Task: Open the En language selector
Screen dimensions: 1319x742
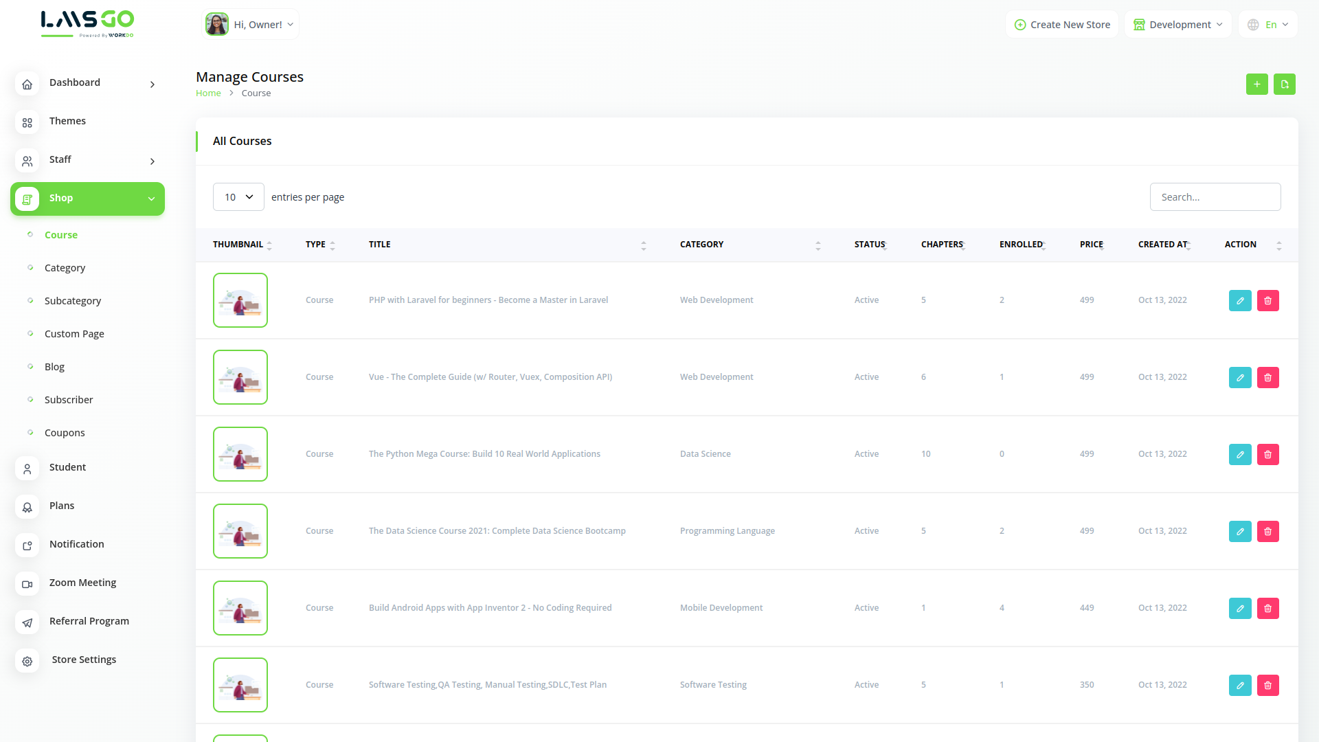Action: pyautogui.click(x=1268, y=25)
